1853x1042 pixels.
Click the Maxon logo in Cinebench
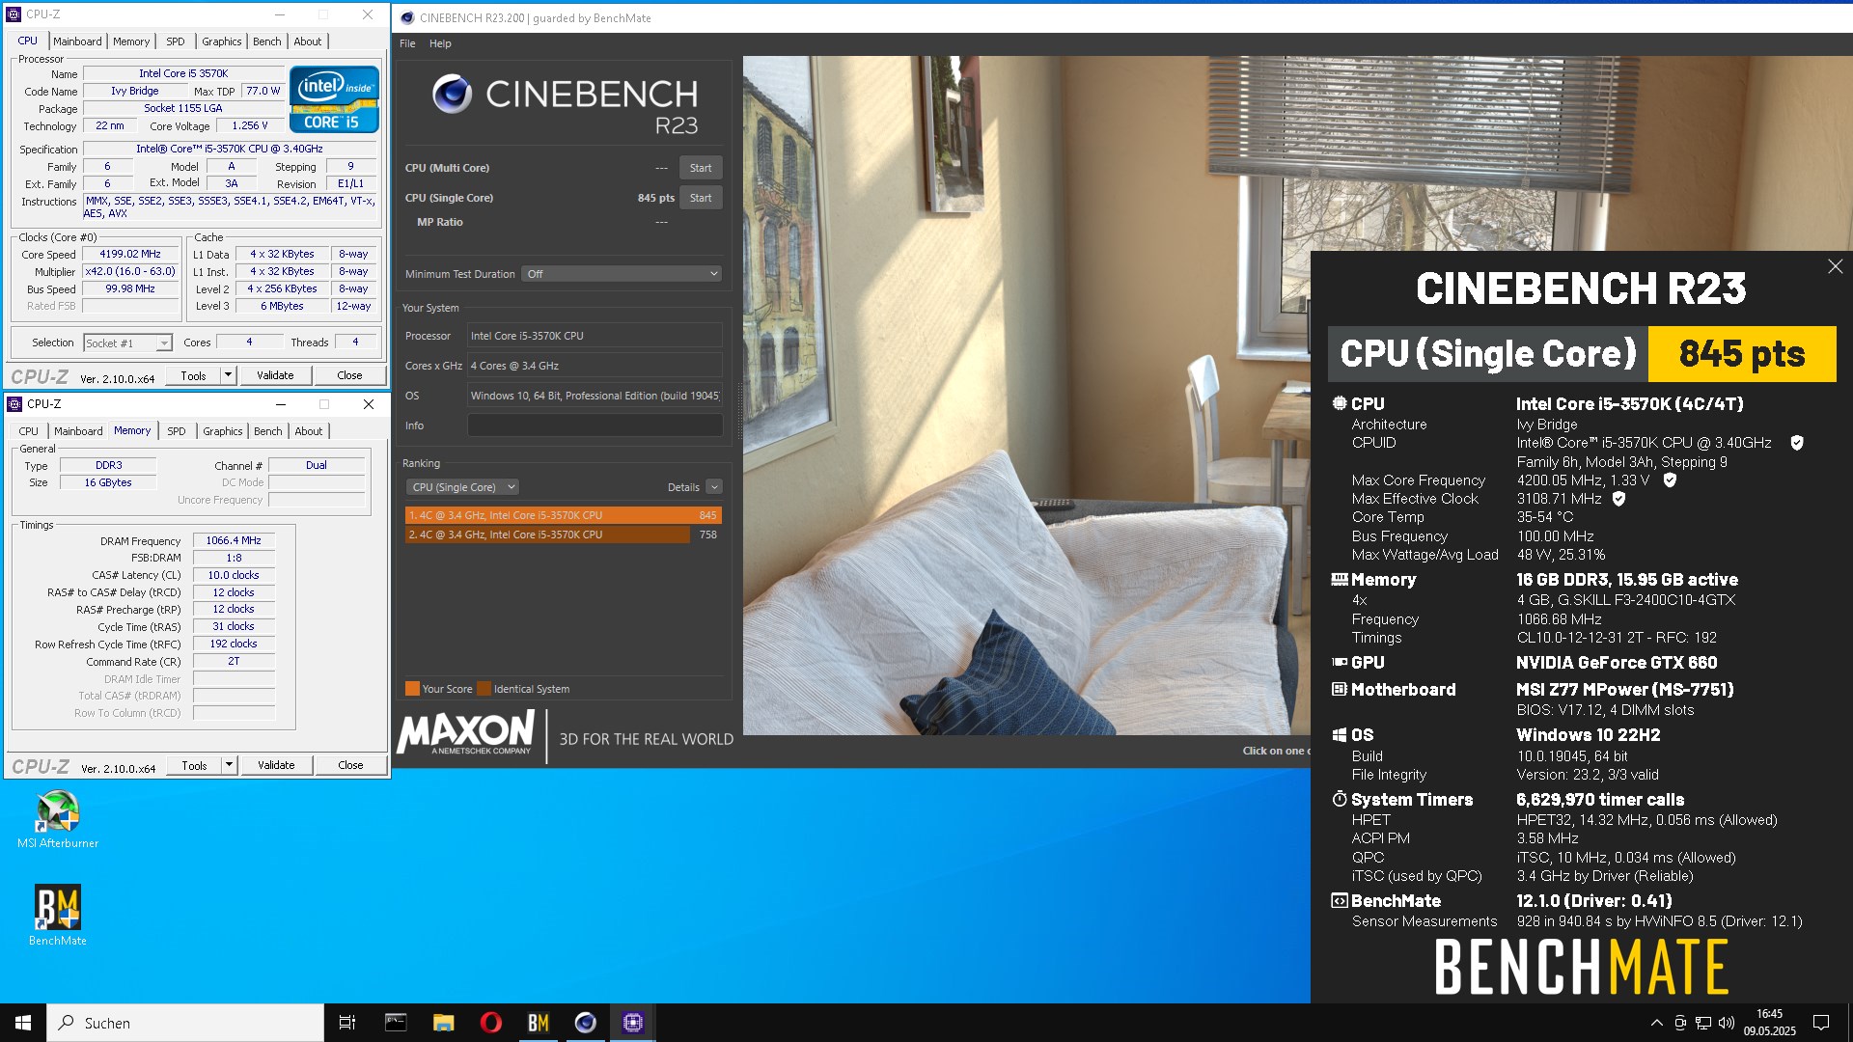[466, 732]
